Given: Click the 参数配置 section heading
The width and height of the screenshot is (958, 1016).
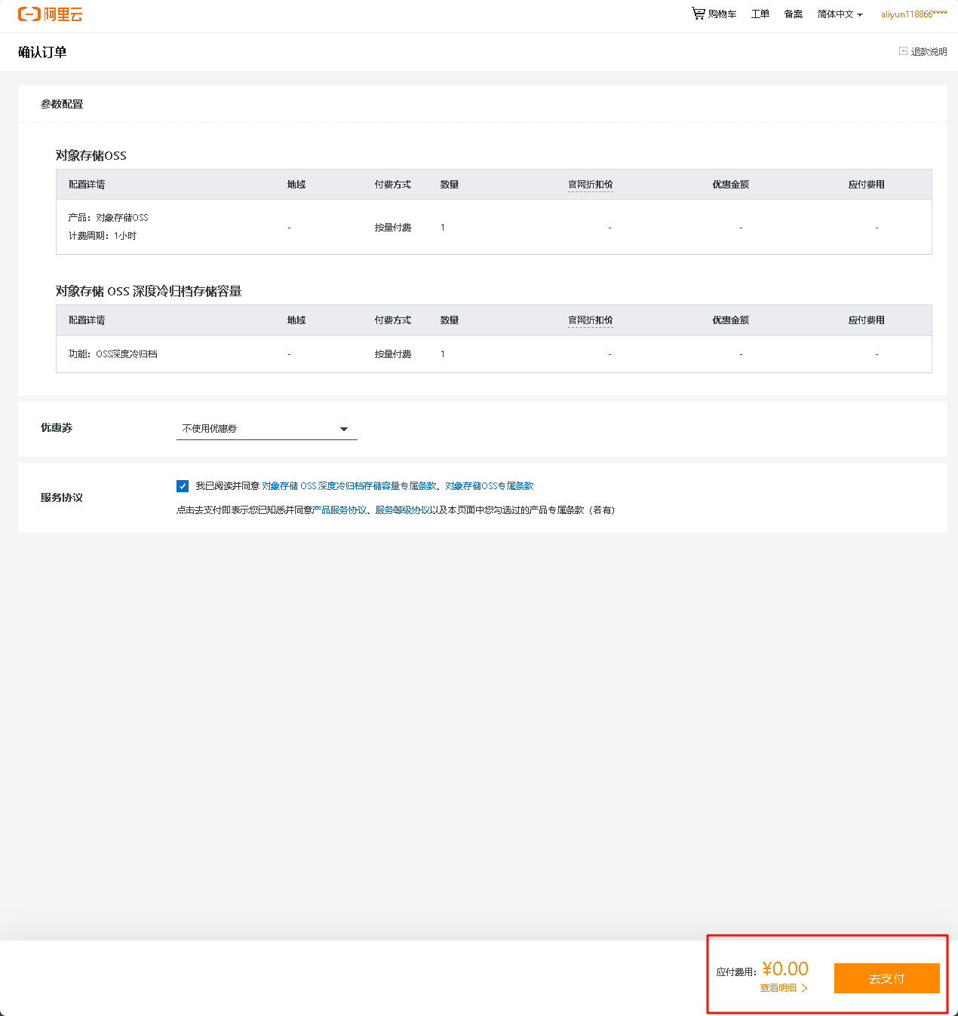Looking at the screenshot, I should (x=62, y=104).
